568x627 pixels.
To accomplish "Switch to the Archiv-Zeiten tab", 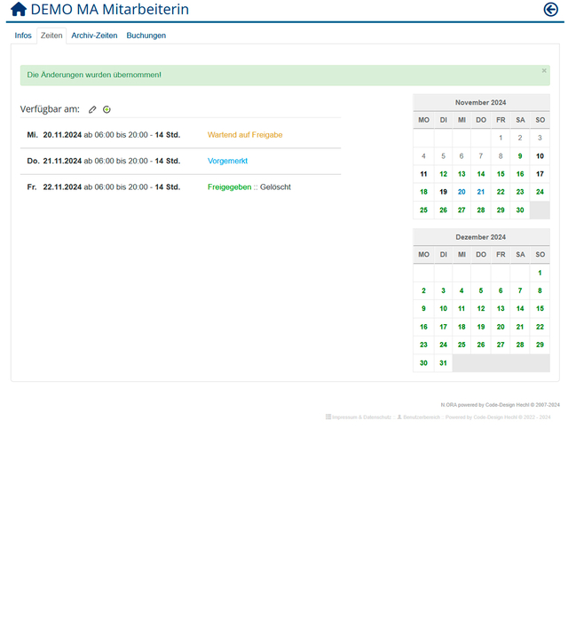I will pos(93,36).
